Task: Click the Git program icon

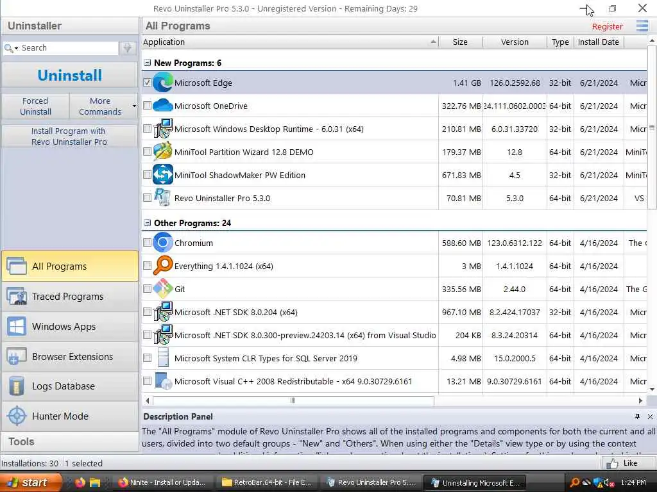Action: tap(162, 289)
